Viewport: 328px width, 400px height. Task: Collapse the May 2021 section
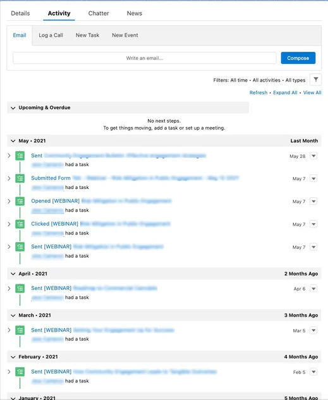tap(13, 141)
